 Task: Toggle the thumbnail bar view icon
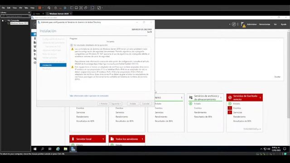(x=76, y=8)
